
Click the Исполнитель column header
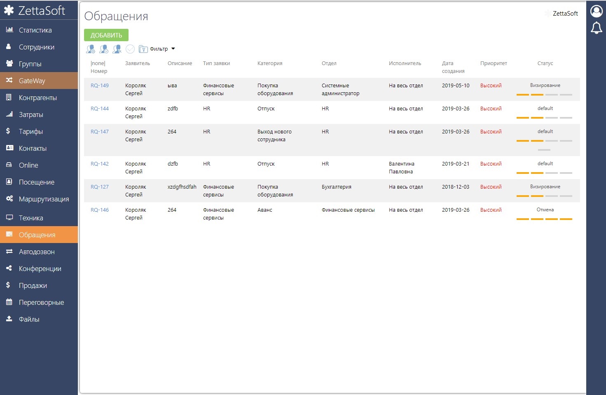pyautogui.click(x=405, y=63)
